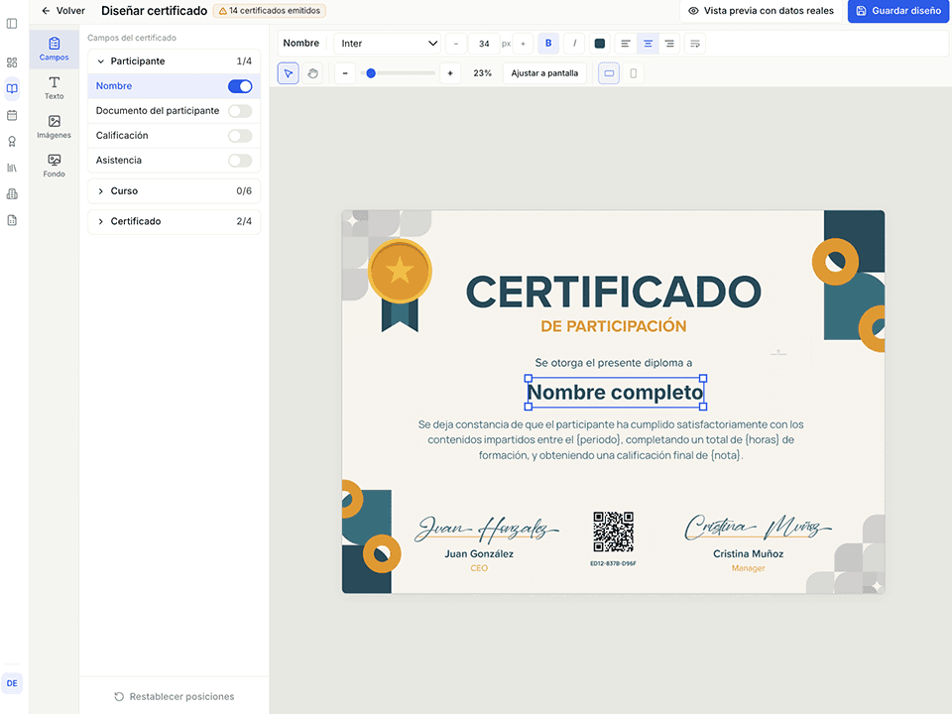Click the DE user avatar
The height and width of the screenshot is (714, 952).
[12, 683]
